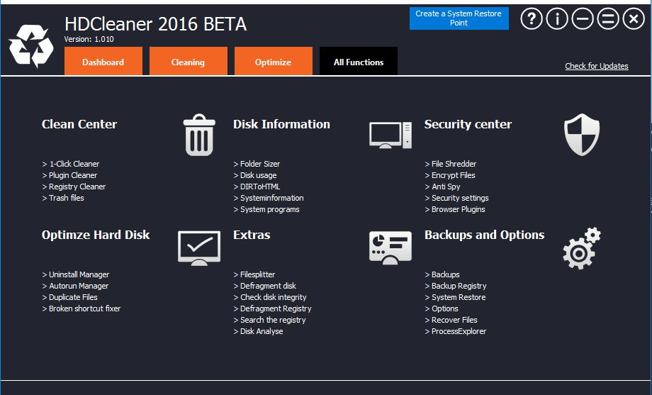652x395 pixels.
Task: Open Filesplitter
Action: click(254, 274)
